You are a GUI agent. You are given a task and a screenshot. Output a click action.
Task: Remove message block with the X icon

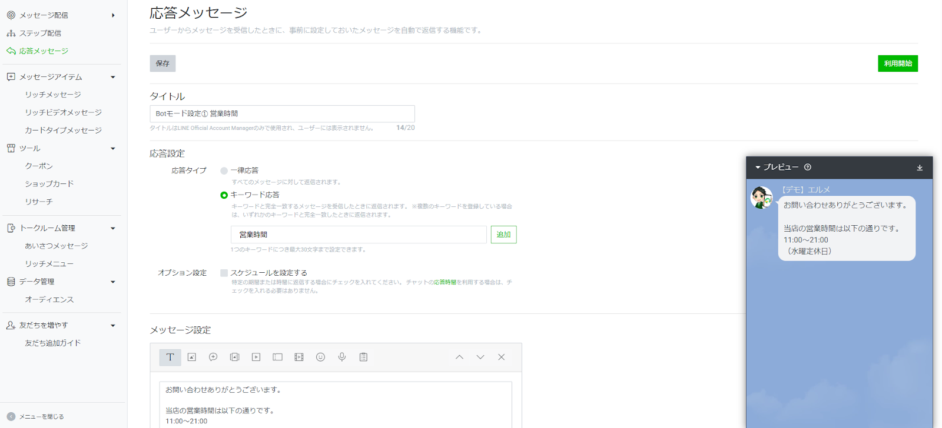pos(502,357)
